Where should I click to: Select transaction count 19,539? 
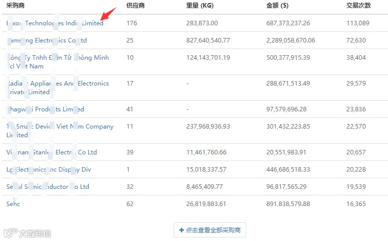(x=356, y=187)
